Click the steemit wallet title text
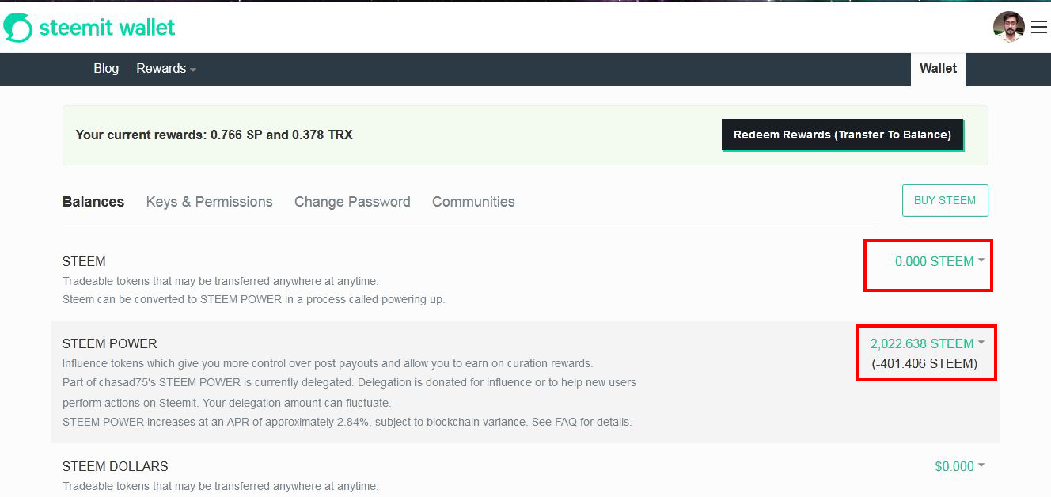 107,28
